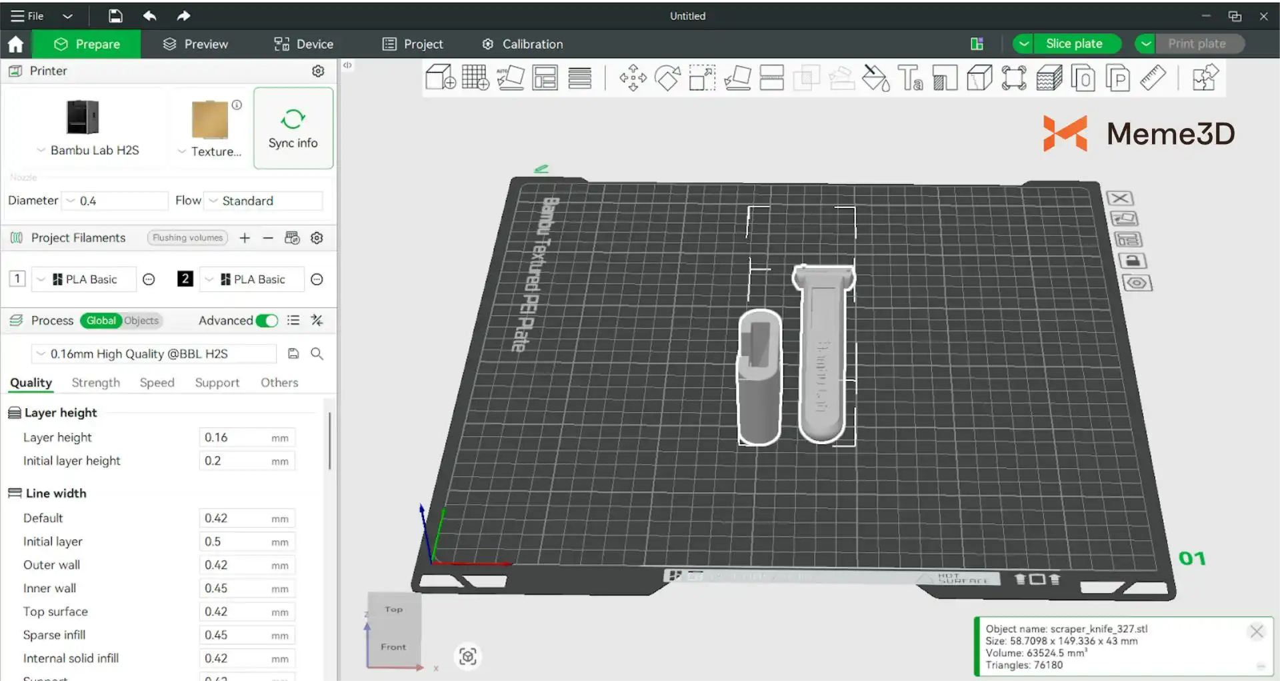Select the Auto orient tool

pos(511,78)
